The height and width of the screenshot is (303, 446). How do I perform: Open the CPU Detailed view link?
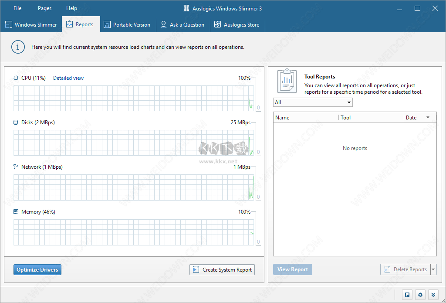pyautogui.click(x=68, y=78)
